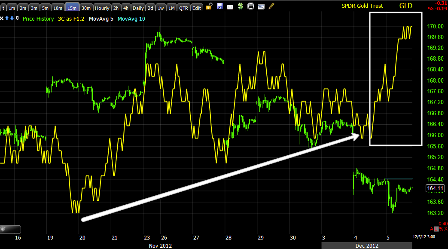
Task: Click the MovAvg 5 indicator label
Action: tap(101, 19)
